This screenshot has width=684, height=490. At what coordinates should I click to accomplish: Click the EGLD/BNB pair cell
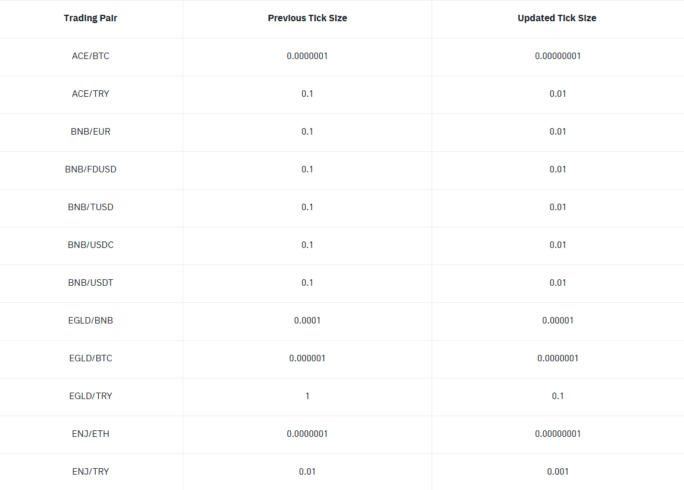tap(90, 321)
